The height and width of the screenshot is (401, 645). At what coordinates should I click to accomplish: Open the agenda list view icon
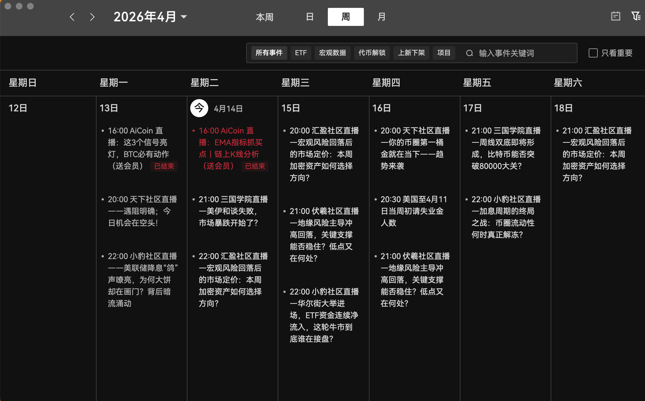[616, 17]
